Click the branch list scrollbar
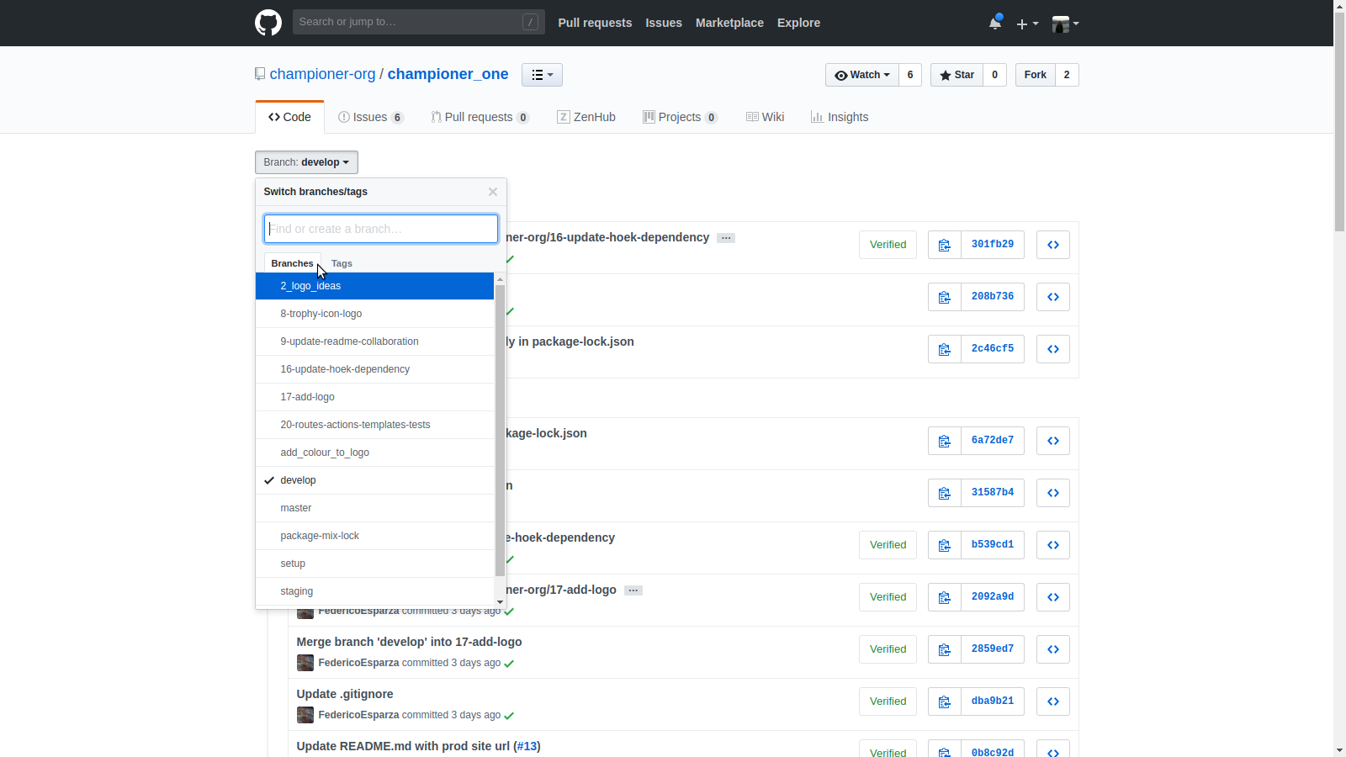The width and height of the screenshot is (1346, 757). (x=501, y=431)
